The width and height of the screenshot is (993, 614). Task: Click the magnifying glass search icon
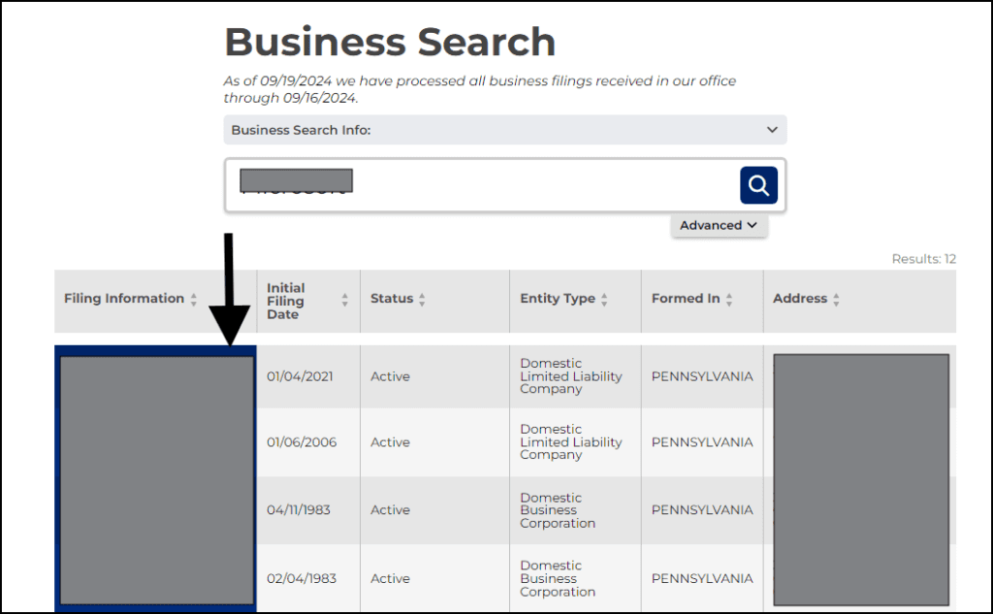tap(758, 184)
